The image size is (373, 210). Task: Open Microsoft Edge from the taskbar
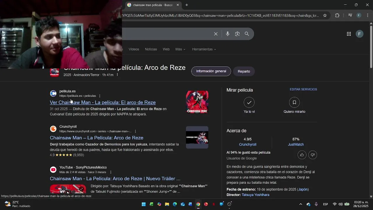[175, 204]
